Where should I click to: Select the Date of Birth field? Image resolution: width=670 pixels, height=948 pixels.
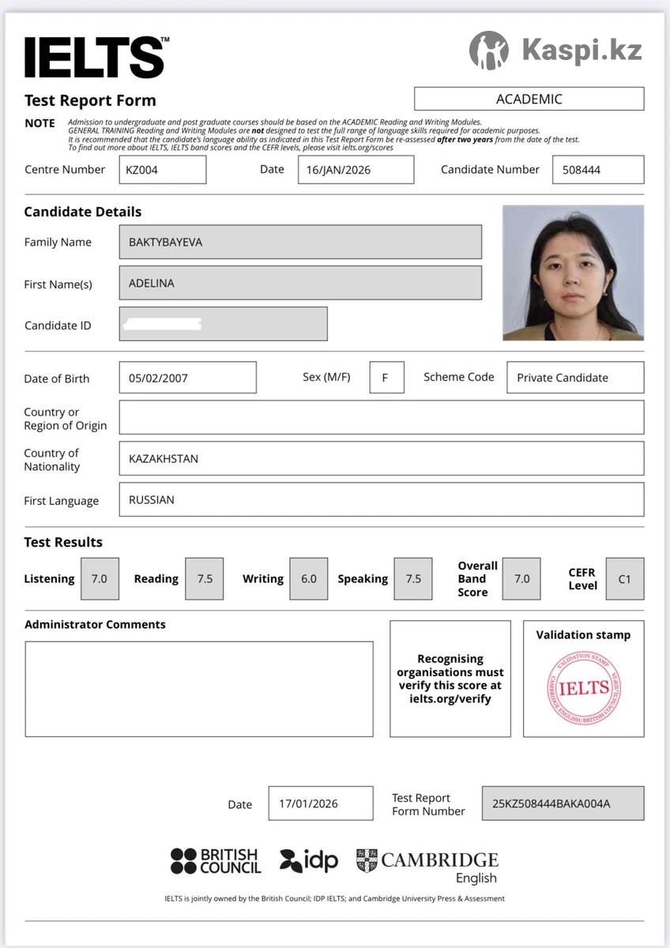coord(187,378)
